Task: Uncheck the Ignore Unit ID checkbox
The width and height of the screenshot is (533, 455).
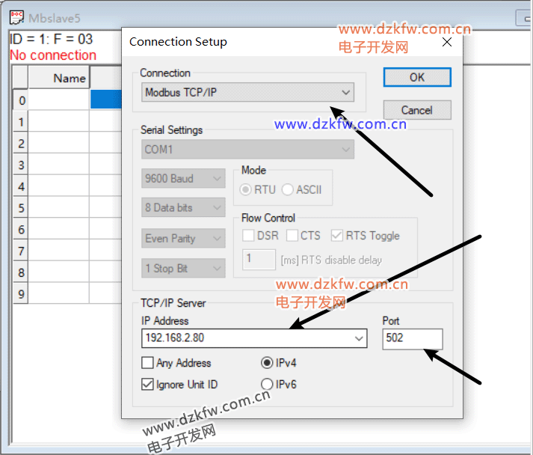Action: click(x=148, y=384)
